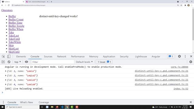Screen dimensions: 194x109
Task: Open Firefox from the taskbar
Action: coord(57,107)
